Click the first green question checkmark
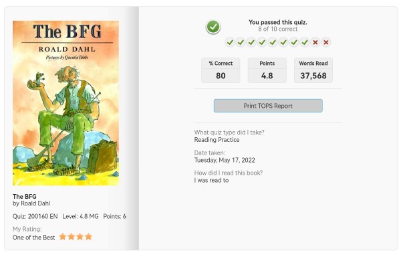 point(230,42)
